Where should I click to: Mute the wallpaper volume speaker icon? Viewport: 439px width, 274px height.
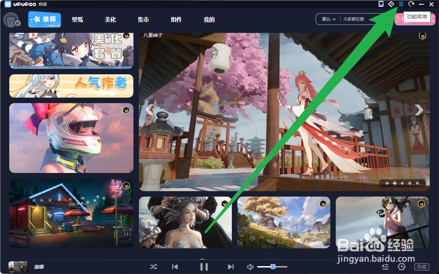click(250, 267)
